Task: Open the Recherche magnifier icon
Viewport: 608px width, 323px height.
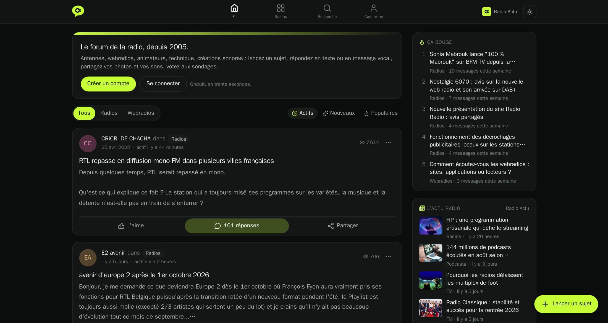Action: (327, 8)
